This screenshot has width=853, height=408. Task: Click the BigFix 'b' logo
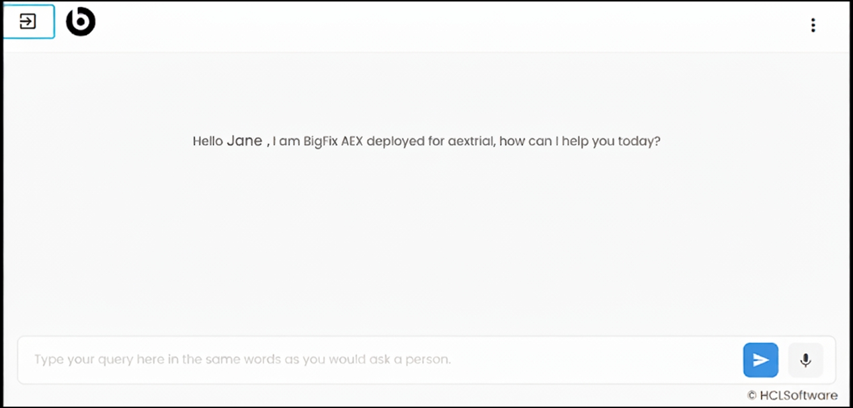coord(81,23)
